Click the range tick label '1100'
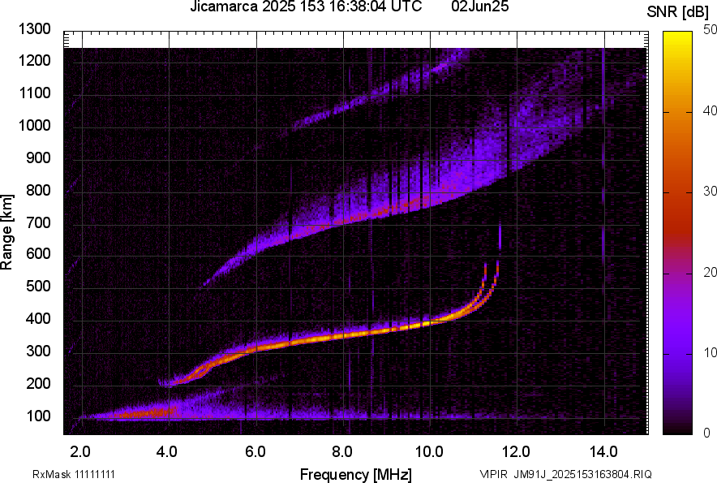Viewport: 717px width, 483px height. click(x=35, y=93)
